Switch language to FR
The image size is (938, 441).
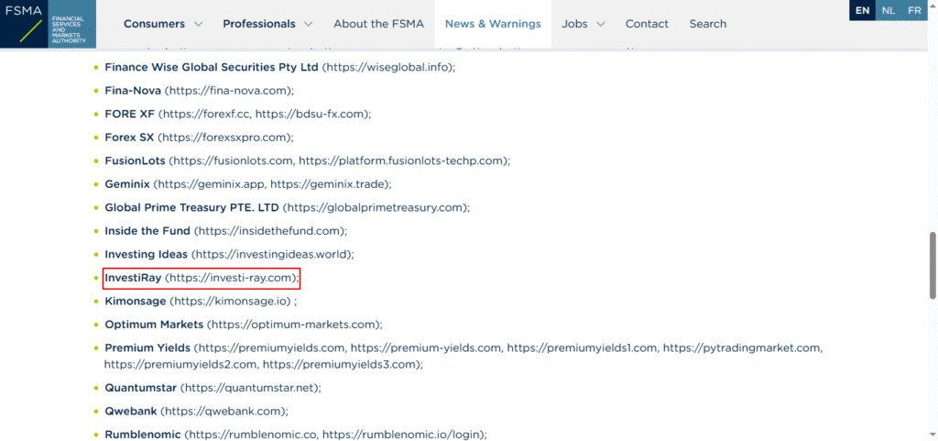tap(914, 10)
